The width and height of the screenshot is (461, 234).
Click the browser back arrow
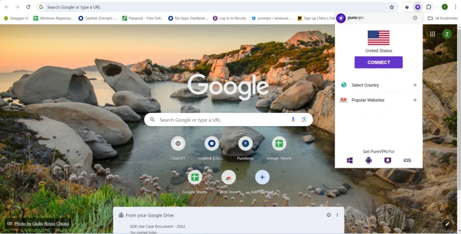(7, 7)
